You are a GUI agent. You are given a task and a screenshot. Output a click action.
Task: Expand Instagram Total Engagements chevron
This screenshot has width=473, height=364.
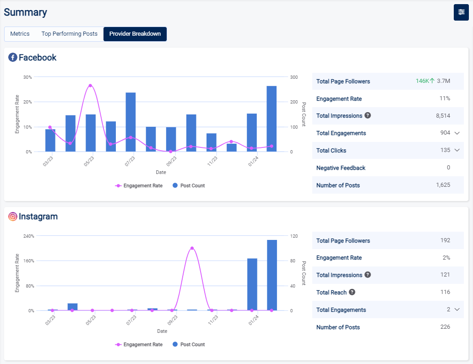tap(457, 310)
